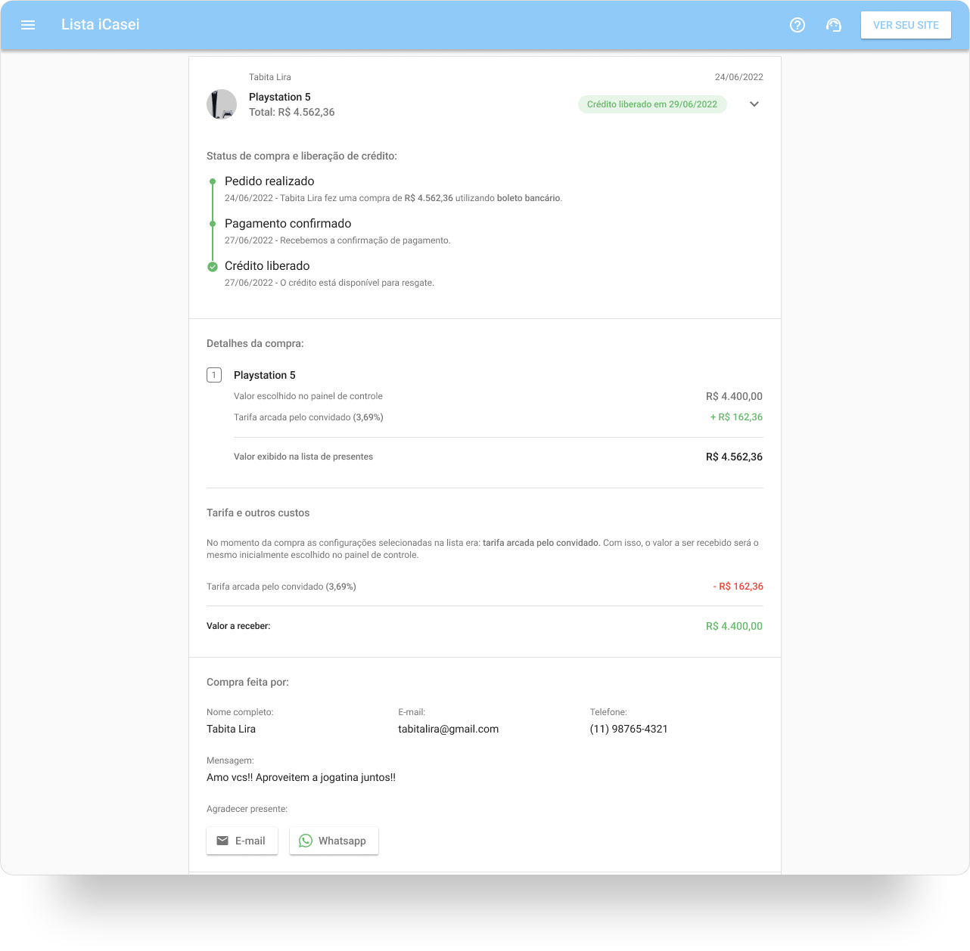Viewport: 970px width, 951px height.
Task: Click the green + R$ 162,36 fee value
Action: pos(736,417)
